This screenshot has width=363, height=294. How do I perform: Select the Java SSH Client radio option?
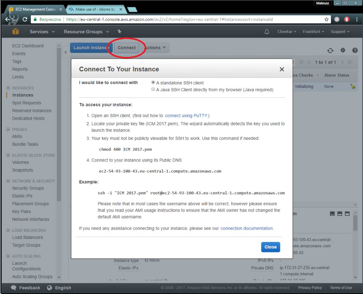pos(153,90)
